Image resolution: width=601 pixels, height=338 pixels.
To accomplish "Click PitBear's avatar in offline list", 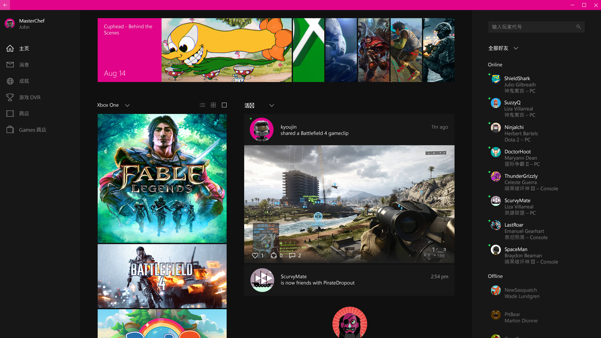I will [496, 315].
